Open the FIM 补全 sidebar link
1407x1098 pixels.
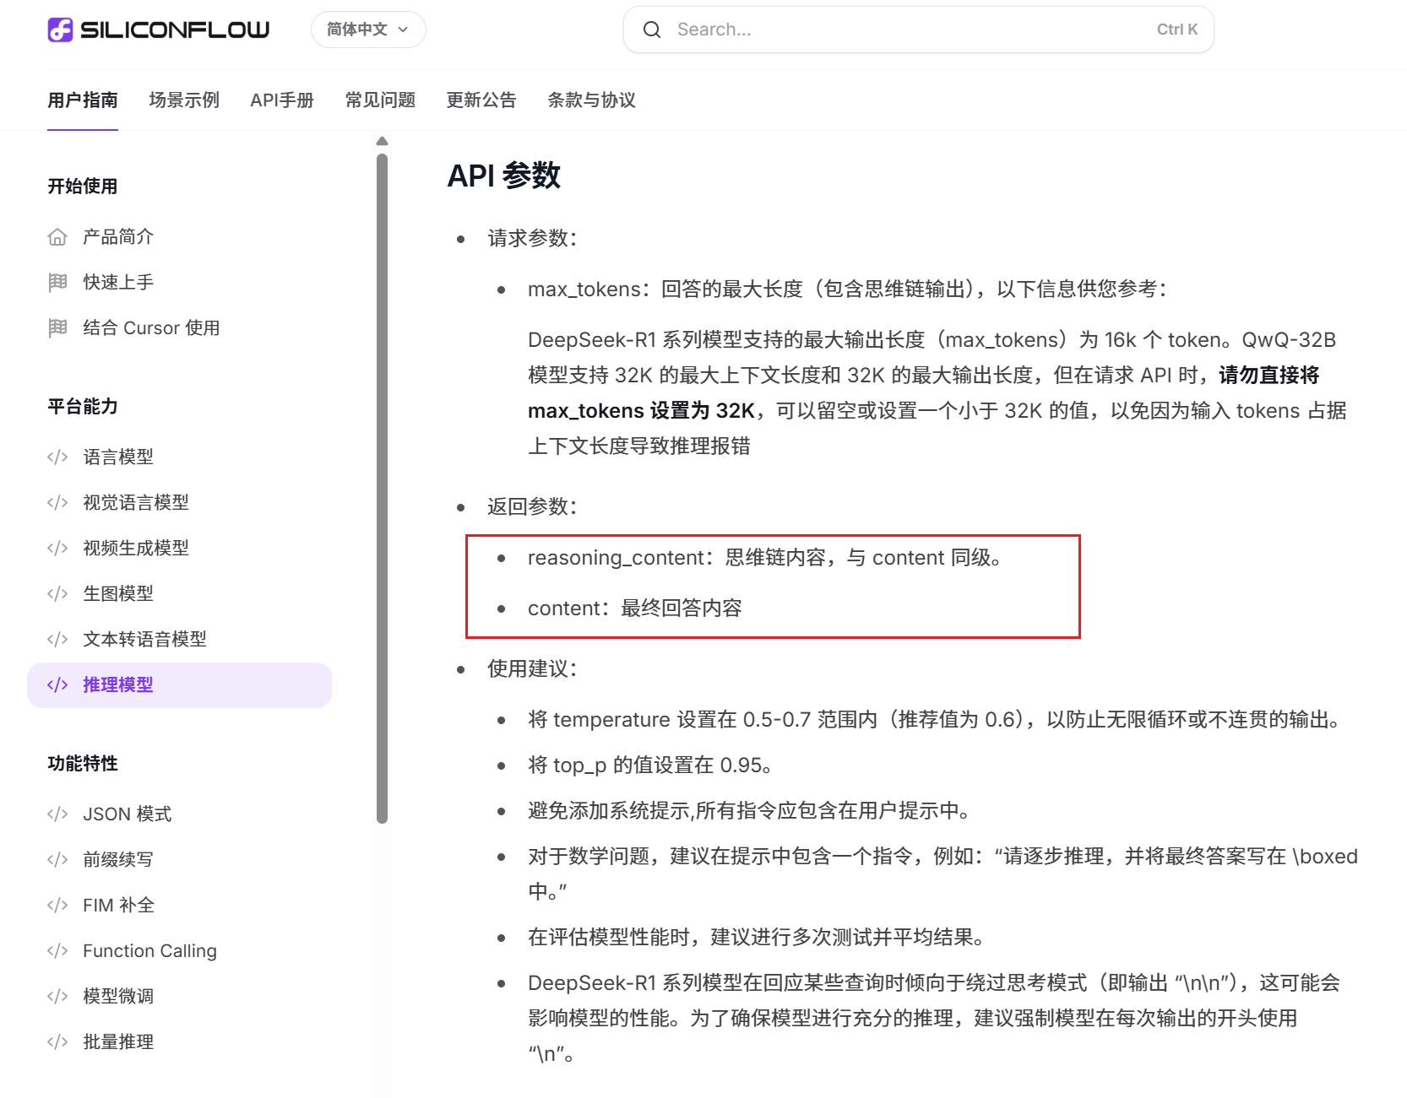point(118,906)
